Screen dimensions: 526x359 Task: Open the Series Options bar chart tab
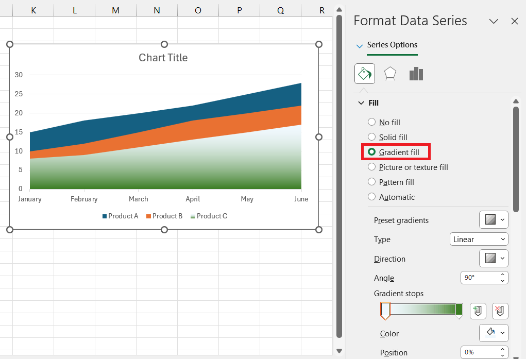coord(416,74)
